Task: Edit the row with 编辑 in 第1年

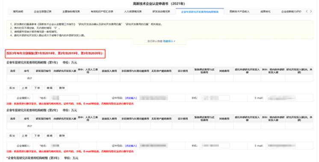Action: [x=50, y=88]
